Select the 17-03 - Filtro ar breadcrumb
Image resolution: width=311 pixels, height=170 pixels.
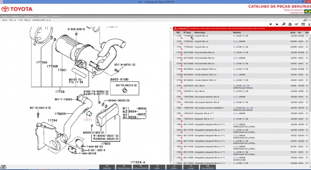[24, 20]
